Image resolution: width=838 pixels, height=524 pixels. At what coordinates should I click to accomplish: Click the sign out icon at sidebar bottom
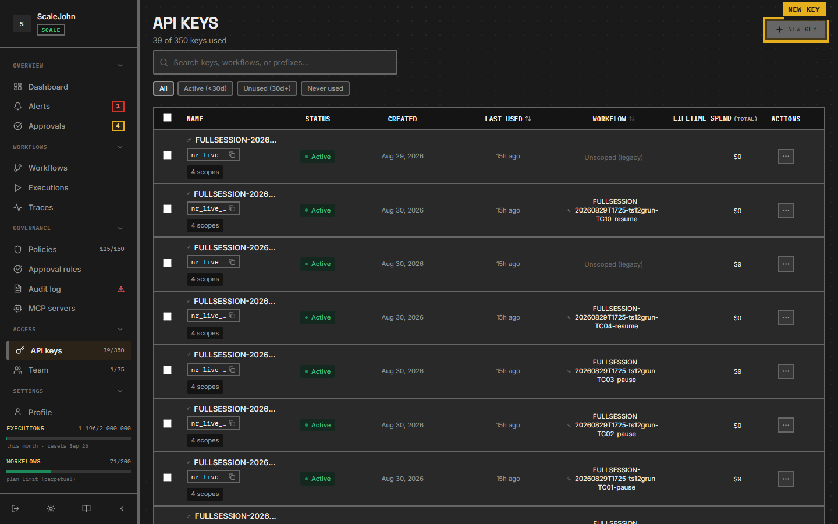(16, 508)
